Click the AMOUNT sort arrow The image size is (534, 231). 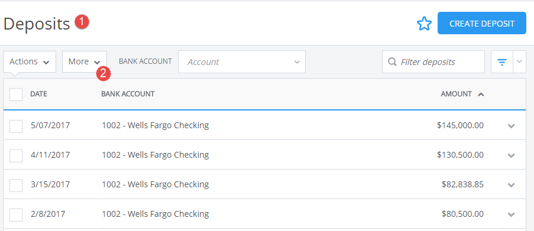pyautogui.click(x=481, y=95)
